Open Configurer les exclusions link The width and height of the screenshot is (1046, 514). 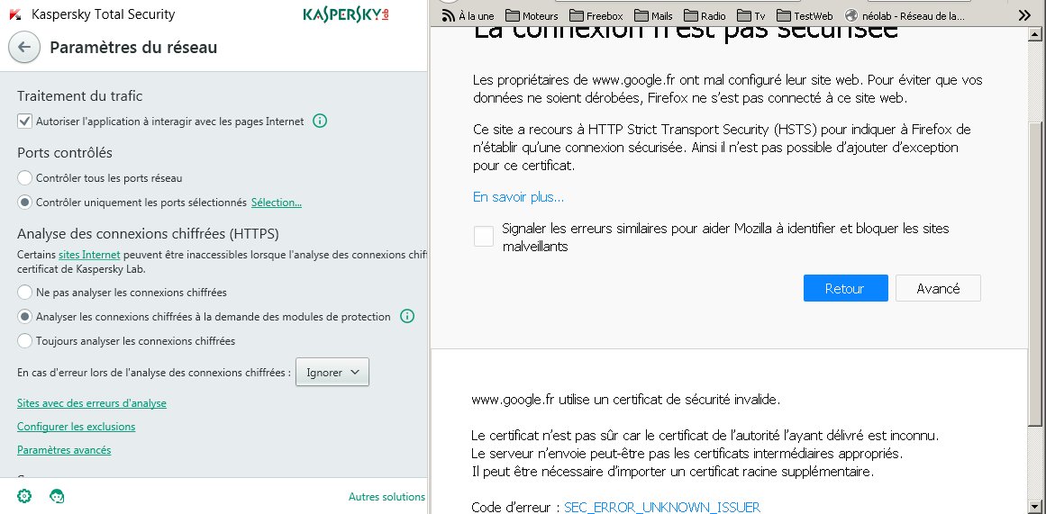pyautogui.click(x=76, y=427)
